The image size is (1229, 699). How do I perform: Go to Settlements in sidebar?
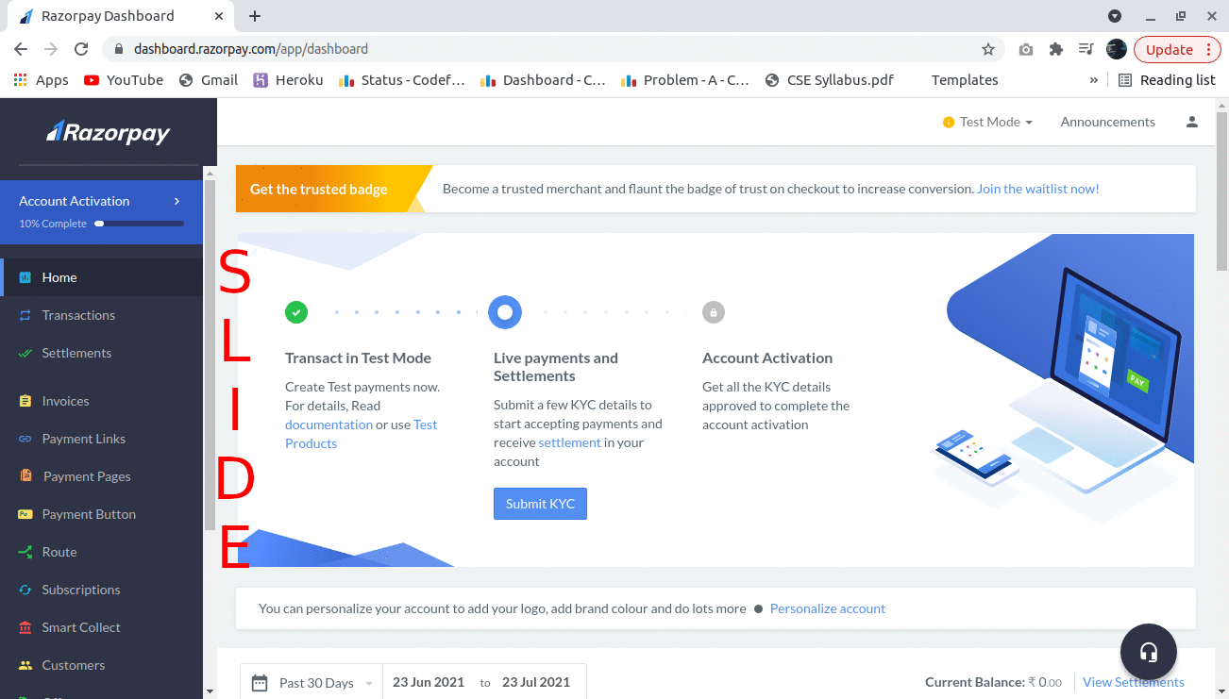pos(102,353)
